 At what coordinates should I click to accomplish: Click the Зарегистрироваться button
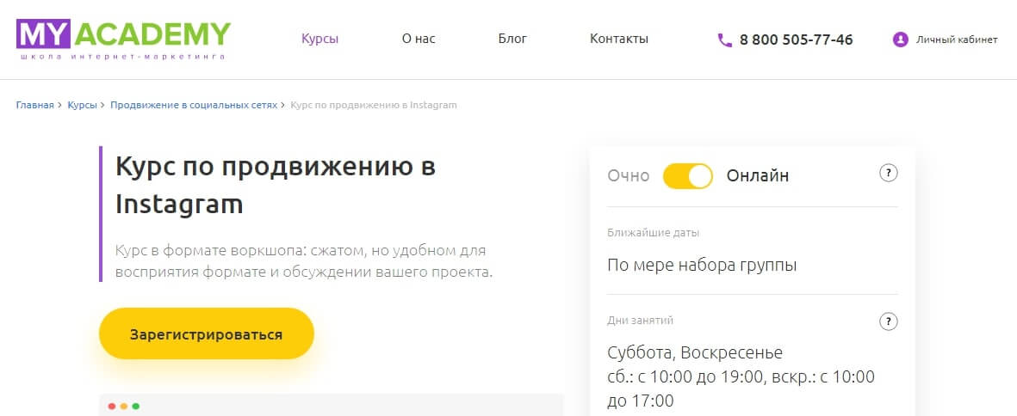207,333
